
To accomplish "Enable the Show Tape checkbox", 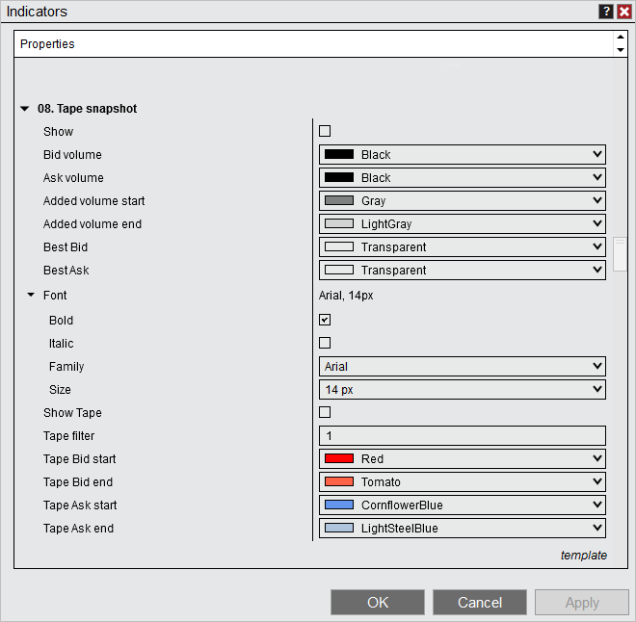I will (x=325, y=412).
